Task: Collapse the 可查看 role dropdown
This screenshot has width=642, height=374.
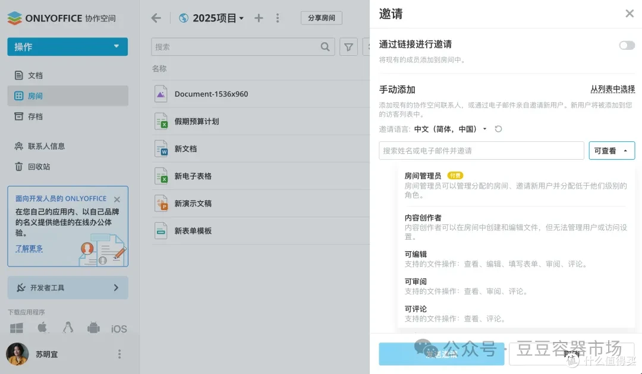Action: click(612, 150)
